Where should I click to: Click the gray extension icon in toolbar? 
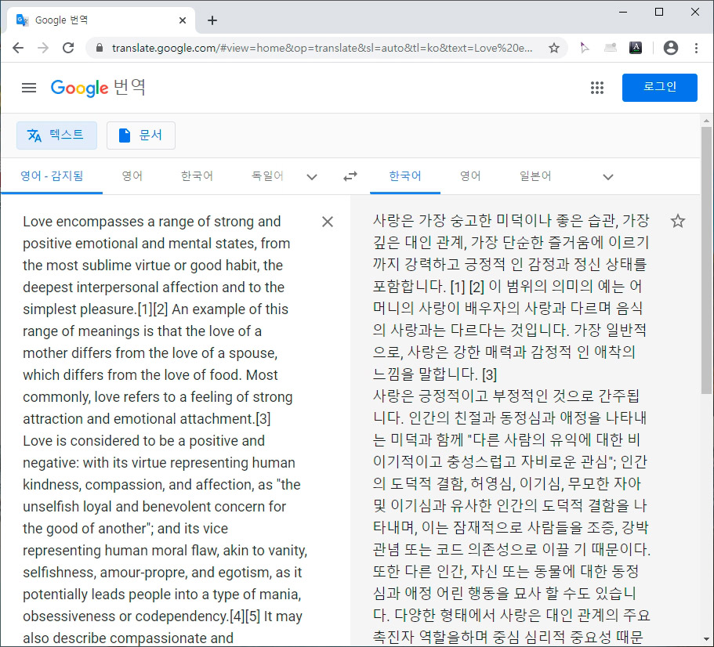point(611,47)
